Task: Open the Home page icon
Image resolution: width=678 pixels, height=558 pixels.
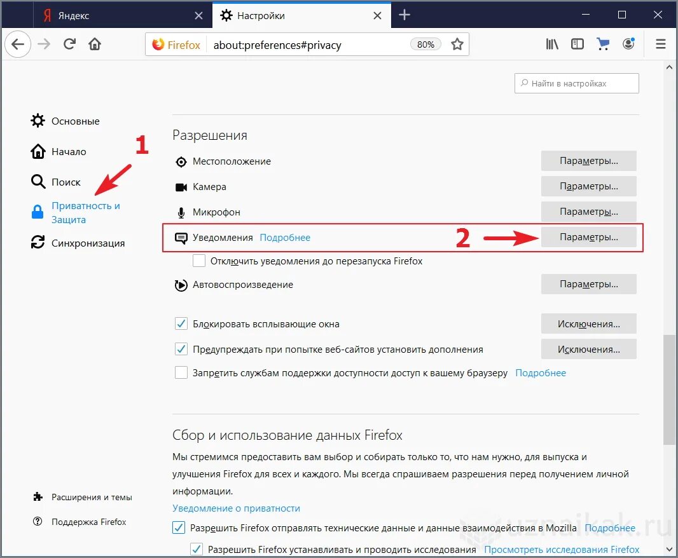Action: click(x=95, y=44)
